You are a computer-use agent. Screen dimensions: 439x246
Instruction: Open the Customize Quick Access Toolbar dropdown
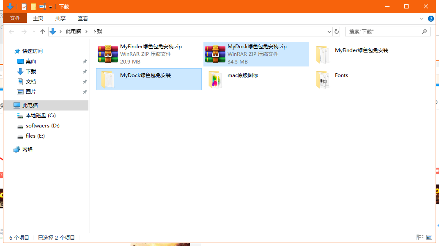[50, 7]
